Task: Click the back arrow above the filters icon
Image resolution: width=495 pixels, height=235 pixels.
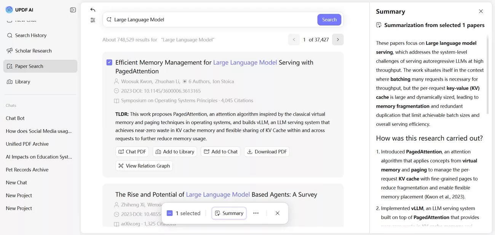Action: pyautogui.click(x=93, y=10)
